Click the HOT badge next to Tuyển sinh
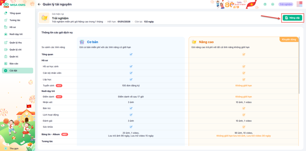 (59, 85)
